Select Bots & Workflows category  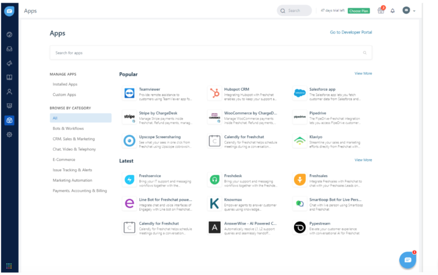coord(68,128)
